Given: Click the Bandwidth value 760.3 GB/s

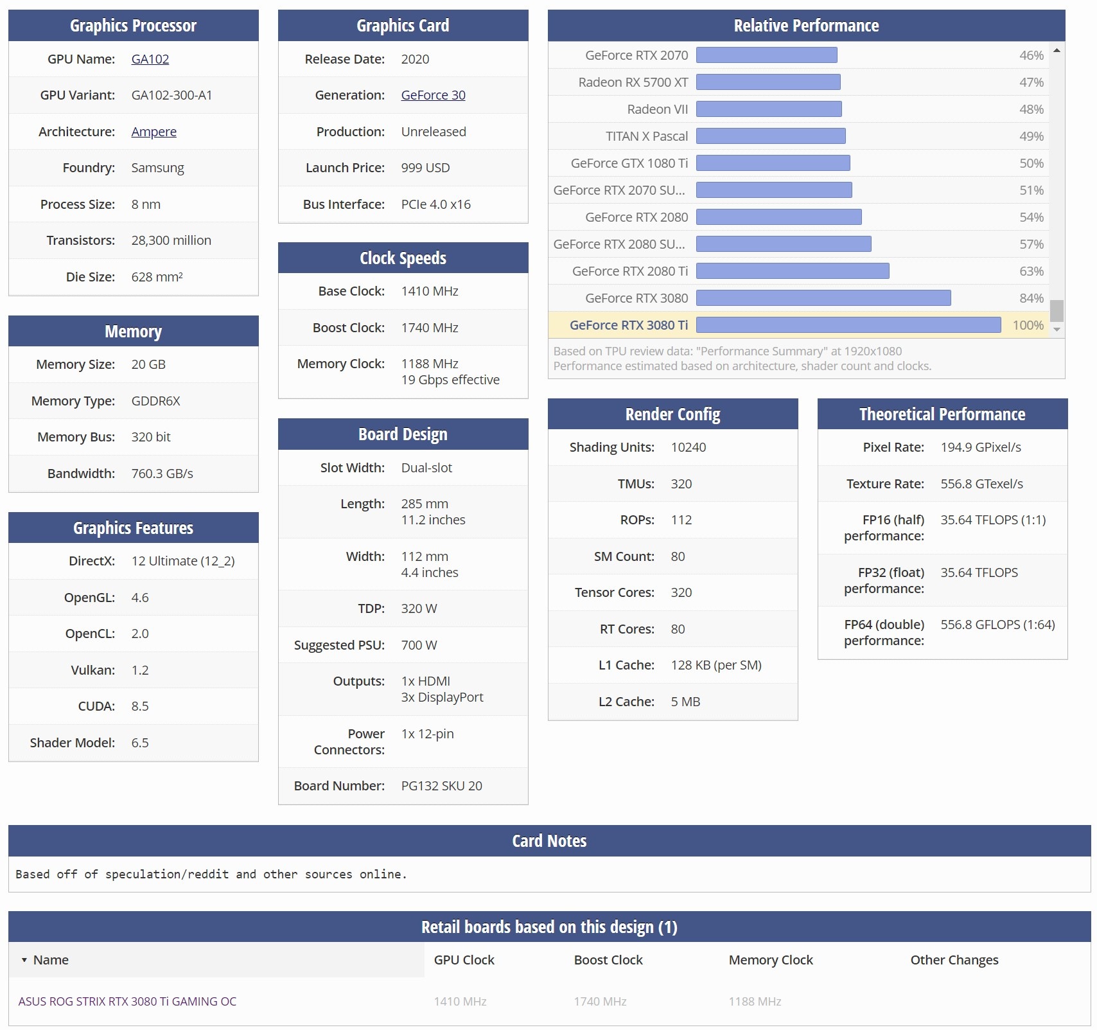Looking at the screenshot, I should (162, 474).
